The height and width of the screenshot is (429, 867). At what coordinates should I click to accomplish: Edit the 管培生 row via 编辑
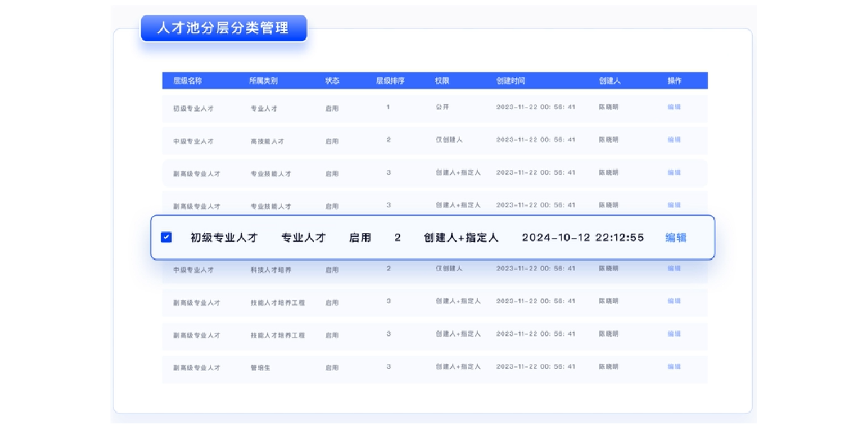[x=673, y=367]
